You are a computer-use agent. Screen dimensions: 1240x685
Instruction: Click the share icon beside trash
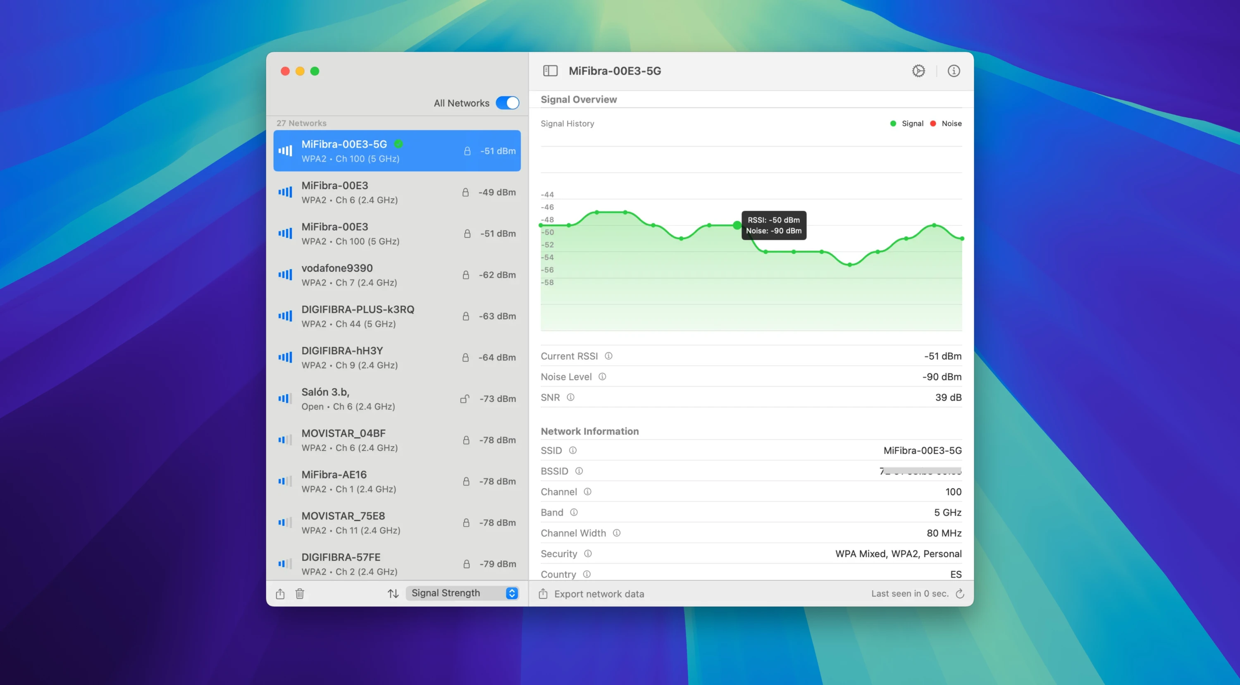(280, 593)
